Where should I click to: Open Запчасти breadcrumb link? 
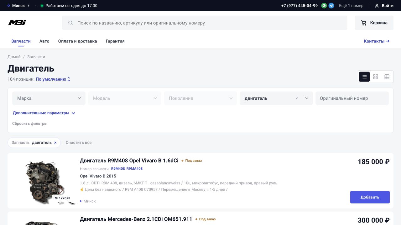tap(36, 57)
